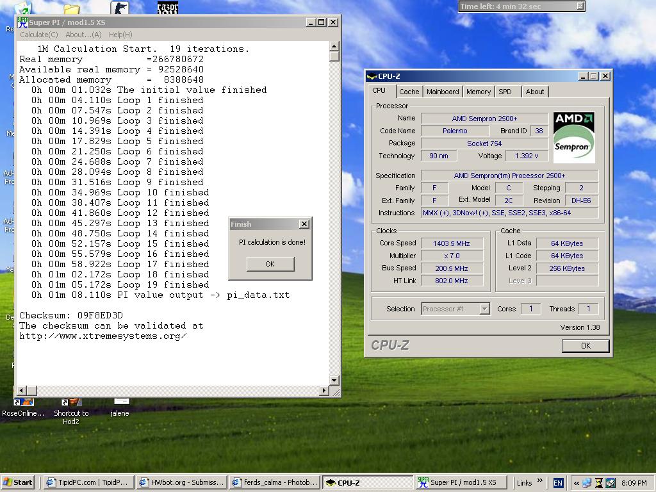Click the 8:09 PM system clock
This screenshot has width=656, height=492.
coord(634,483)
